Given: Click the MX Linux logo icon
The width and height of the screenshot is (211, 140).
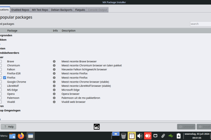Looking at the screenshot, I should 97,127.
